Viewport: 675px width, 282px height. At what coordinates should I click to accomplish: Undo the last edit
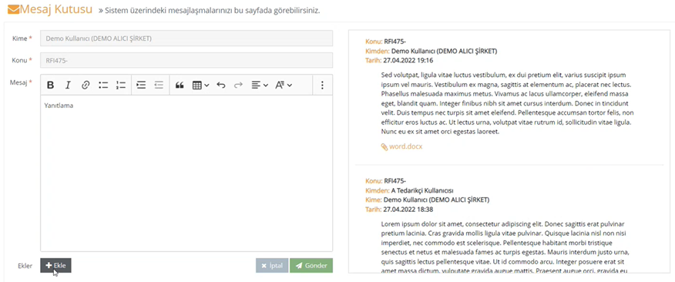point(221,86)
